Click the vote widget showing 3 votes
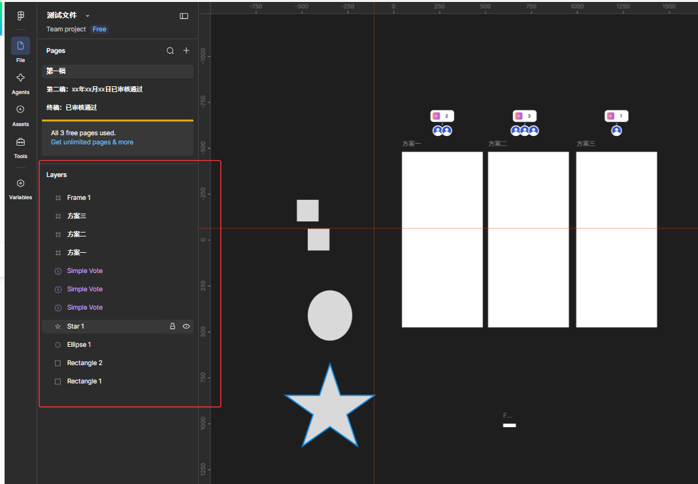The image size is (698, 484). click(x=524, y=116)
